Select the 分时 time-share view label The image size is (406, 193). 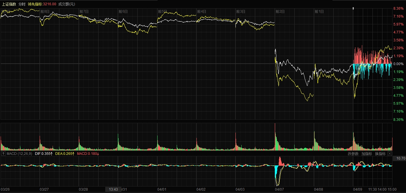(x=22, y=4)
